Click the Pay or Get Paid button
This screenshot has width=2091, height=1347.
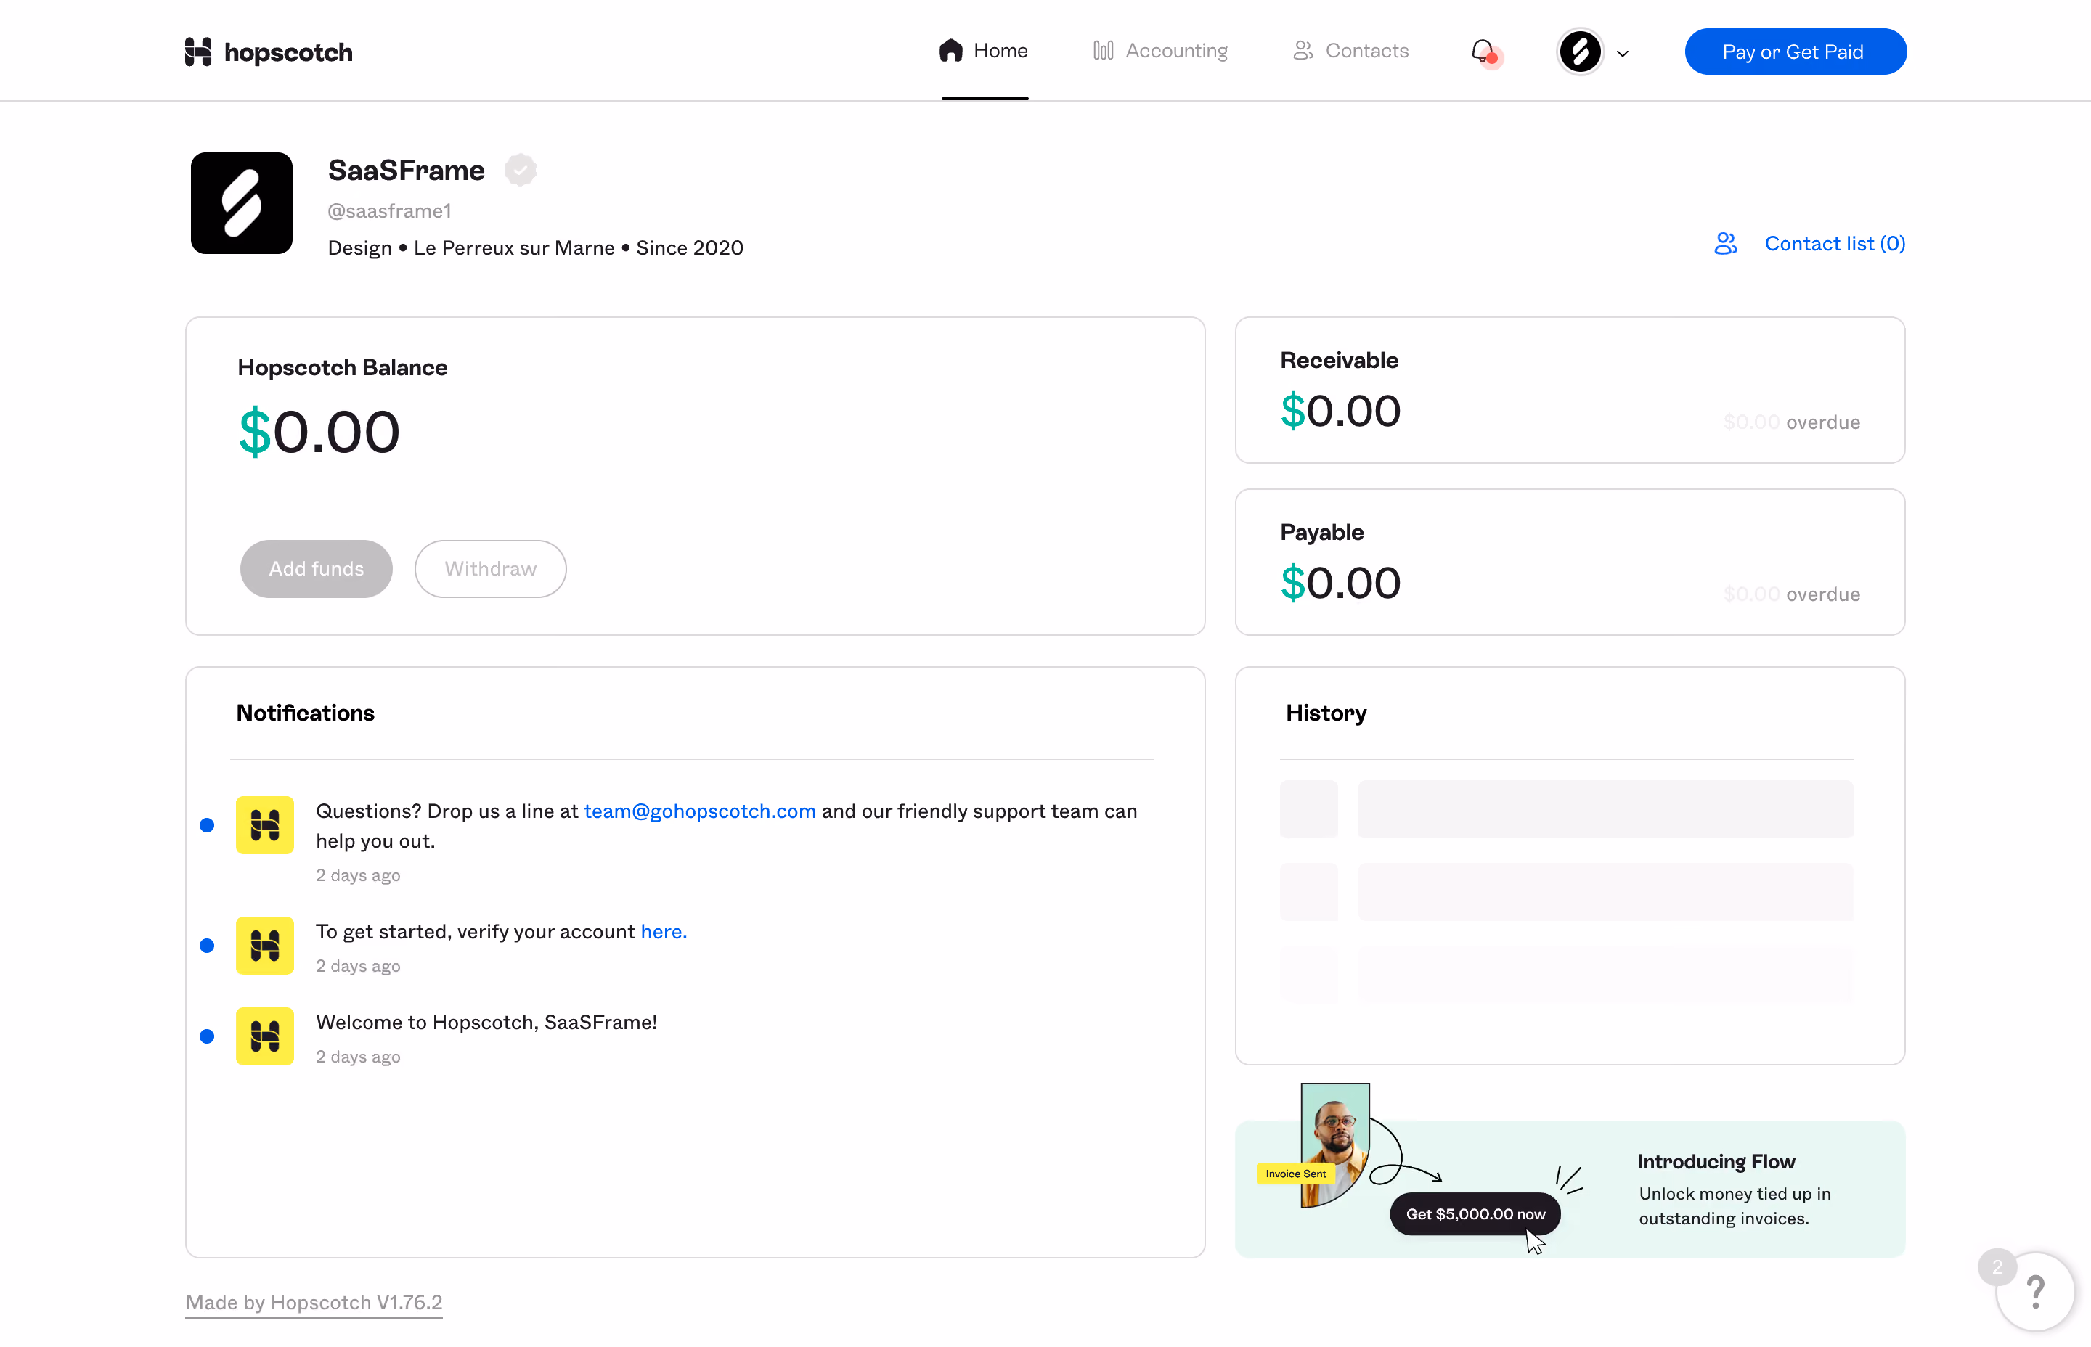[x=1794, y=52]
